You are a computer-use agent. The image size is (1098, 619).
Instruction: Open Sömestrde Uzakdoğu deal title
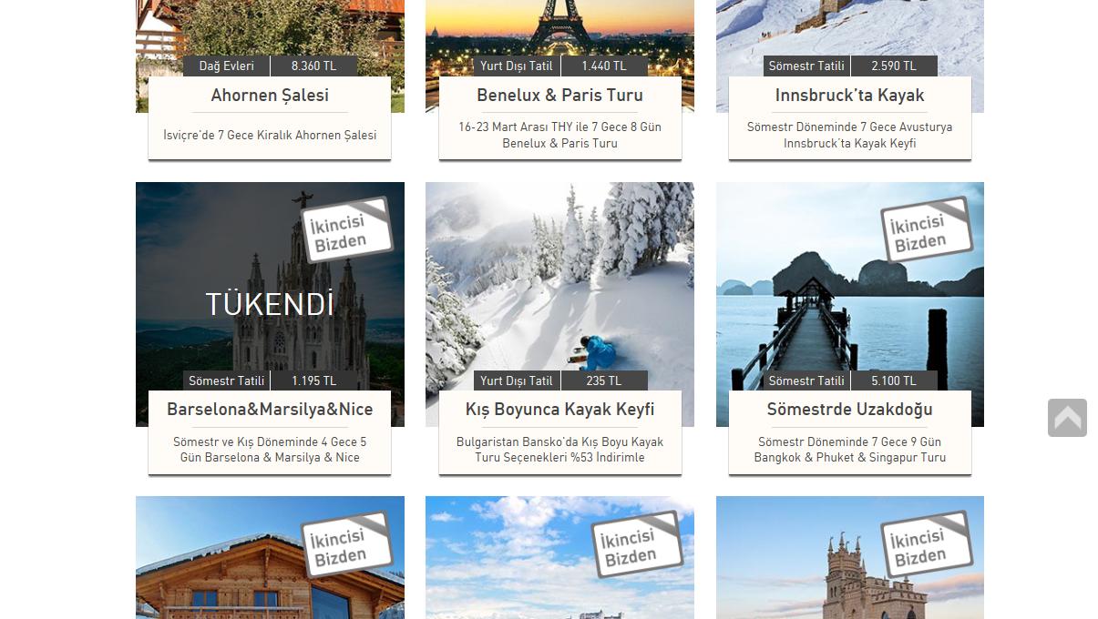pyautogui.click(x=849, y=410)
